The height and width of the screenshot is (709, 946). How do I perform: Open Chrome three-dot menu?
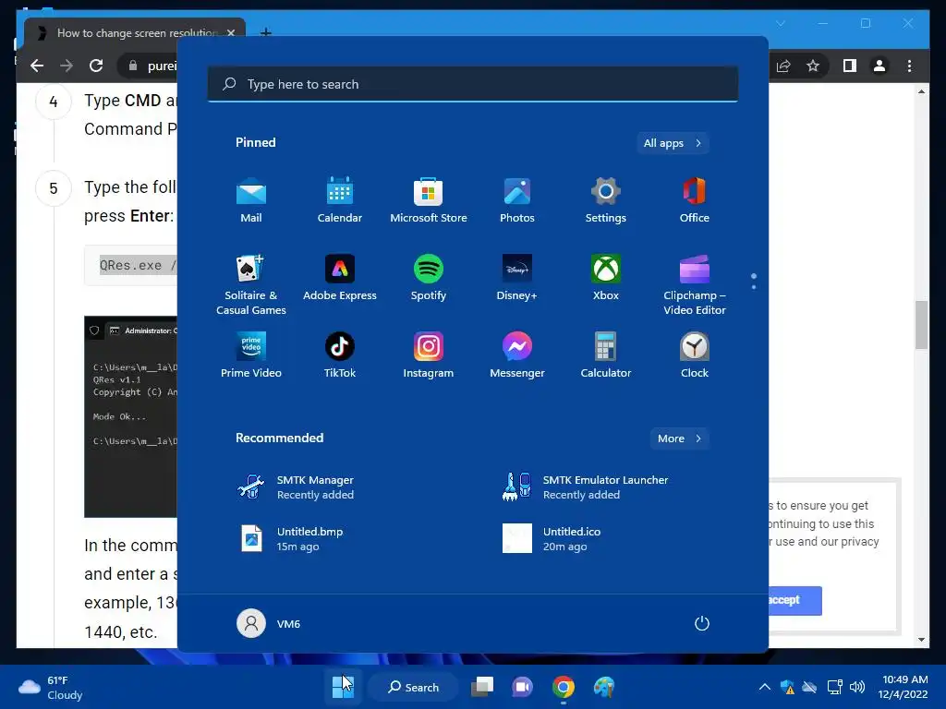click(909, 66)
